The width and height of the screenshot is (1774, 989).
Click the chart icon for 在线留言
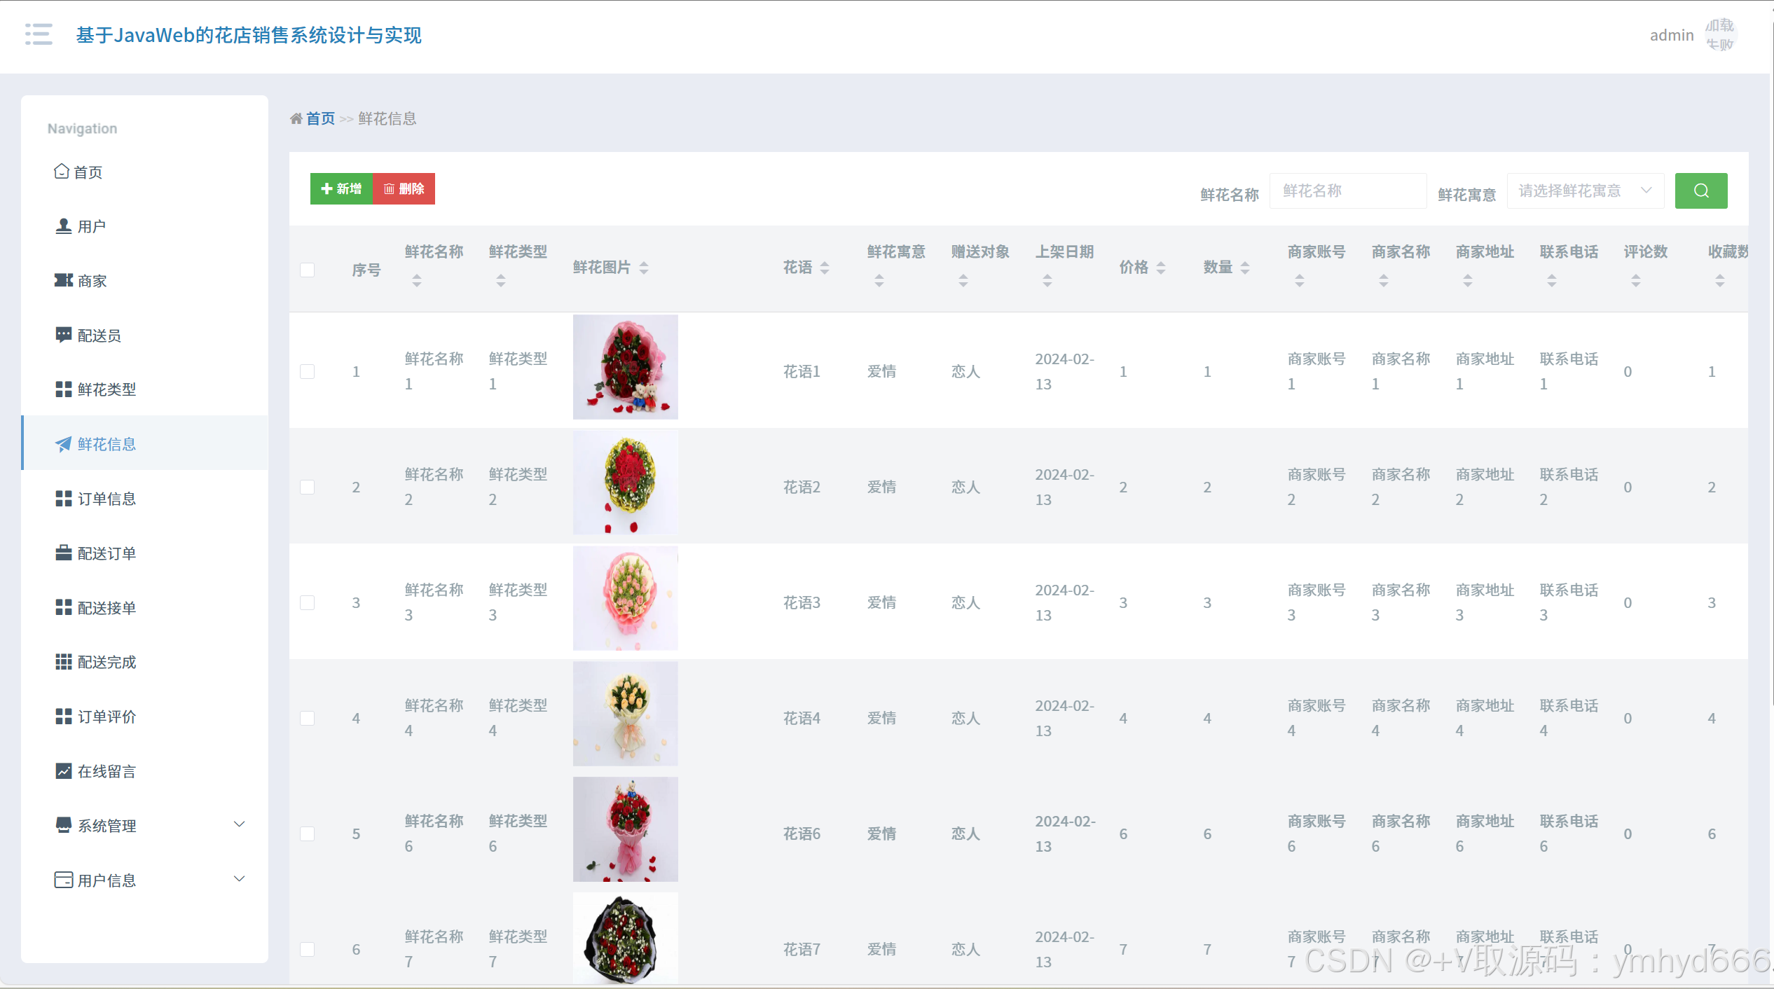pos(63,770)
